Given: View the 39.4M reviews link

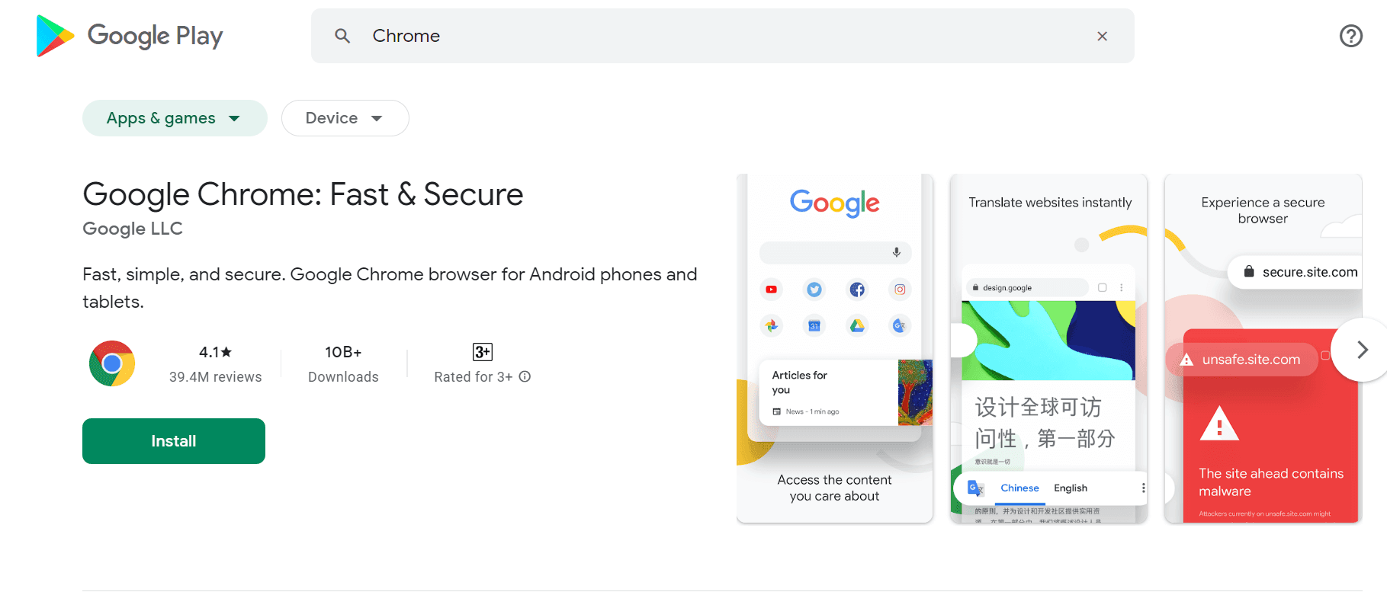Looking at the screenshot, I should coord(216,376).
